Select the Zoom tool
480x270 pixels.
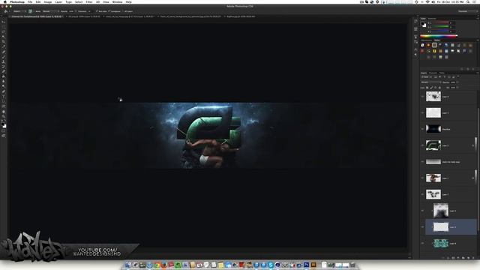coord(4,116)
